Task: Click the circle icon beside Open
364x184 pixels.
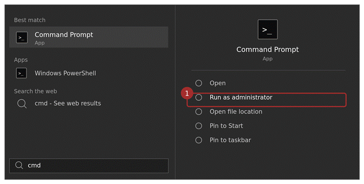Action: click(199, 83)
